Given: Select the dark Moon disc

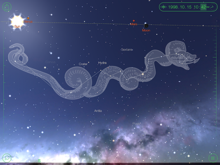Looking at the screenshot, I should tap(146, 26).
